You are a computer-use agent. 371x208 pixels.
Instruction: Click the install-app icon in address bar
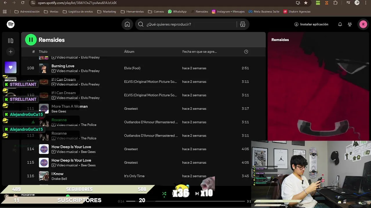(298, 3)
